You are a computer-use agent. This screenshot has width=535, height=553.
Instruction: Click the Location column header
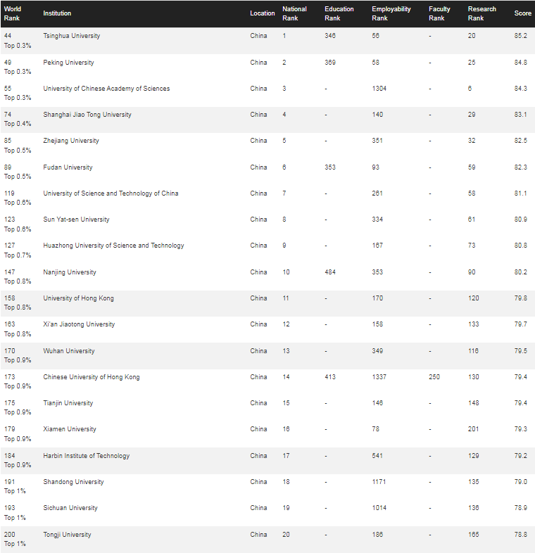pyautogui.click(x=263, y=13)
